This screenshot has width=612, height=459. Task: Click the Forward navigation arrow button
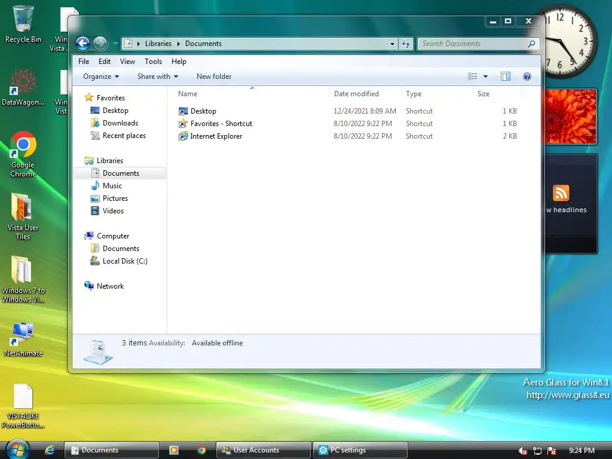100,43
